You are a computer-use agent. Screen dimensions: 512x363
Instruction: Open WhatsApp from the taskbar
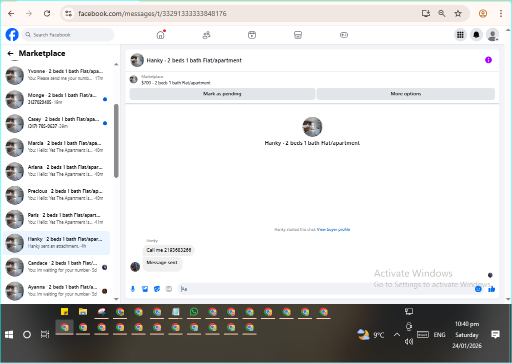click(194, 312)
